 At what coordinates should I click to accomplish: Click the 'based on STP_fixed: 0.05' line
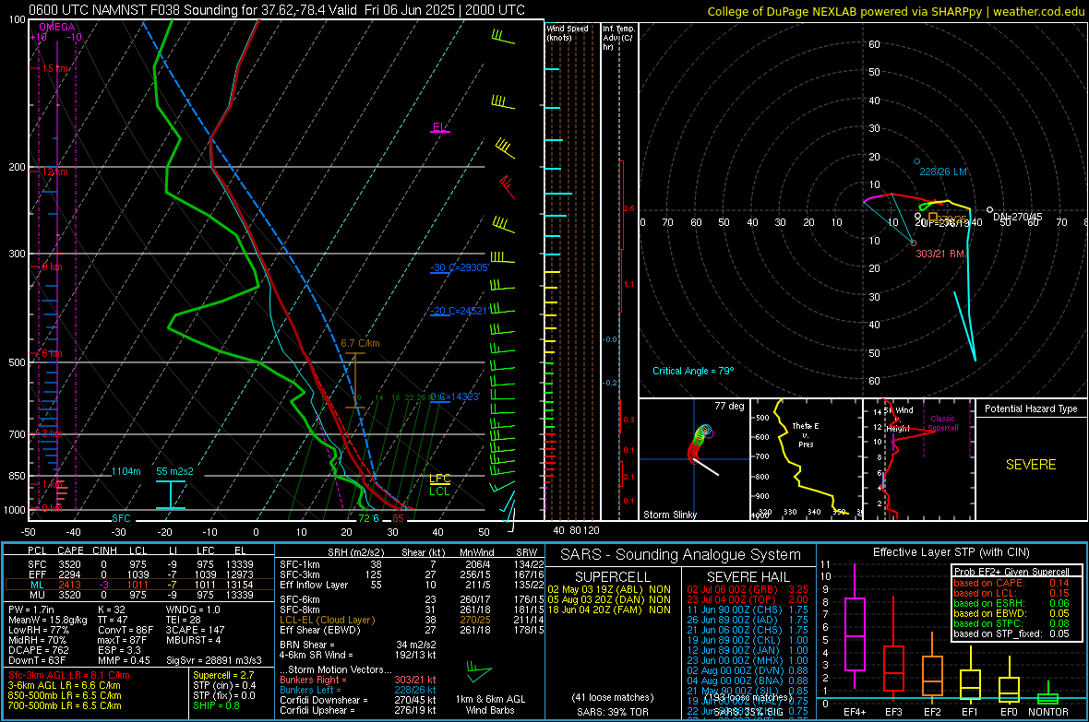[1011, 633]
